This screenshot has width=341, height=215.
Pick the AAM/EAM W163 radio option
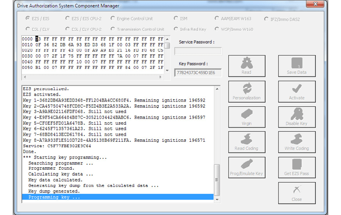tap(216, 19)
